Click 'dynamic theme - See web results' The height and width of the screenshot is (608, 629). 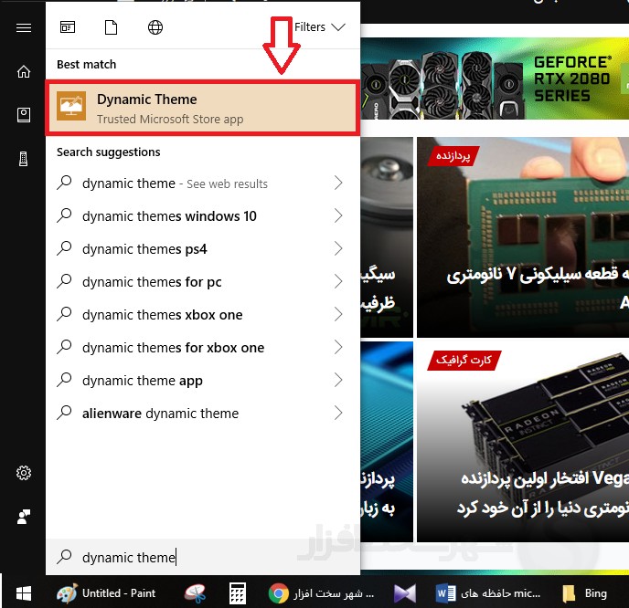[x=174, y=183]
